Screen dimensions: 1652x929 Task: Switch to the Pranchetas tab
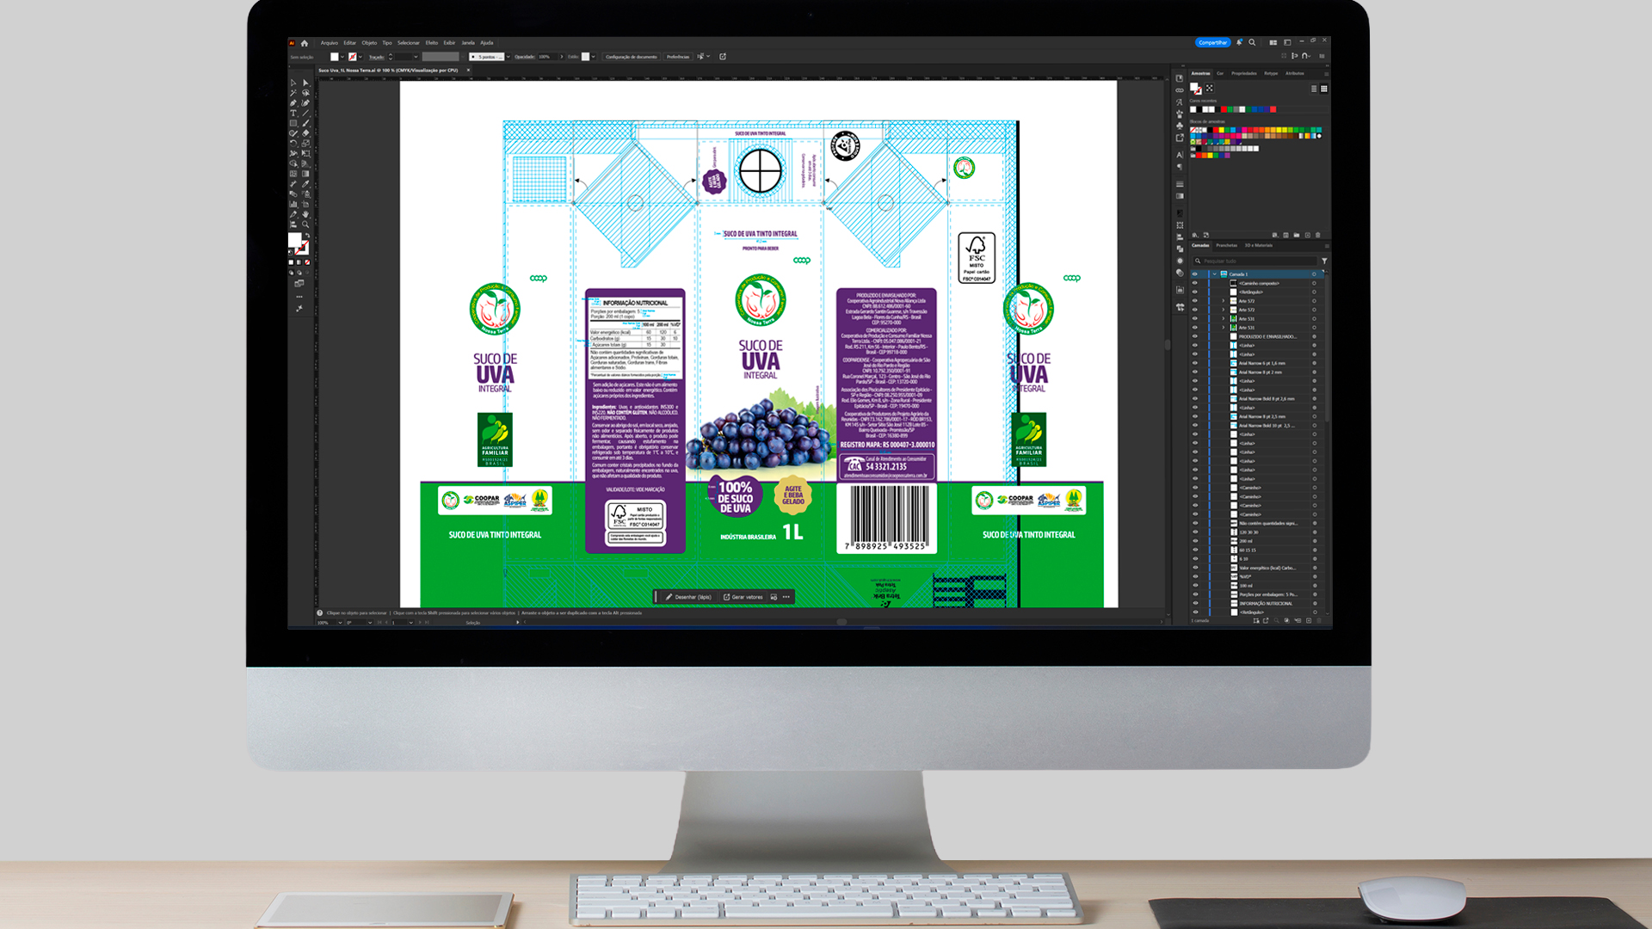(1226, 245)
